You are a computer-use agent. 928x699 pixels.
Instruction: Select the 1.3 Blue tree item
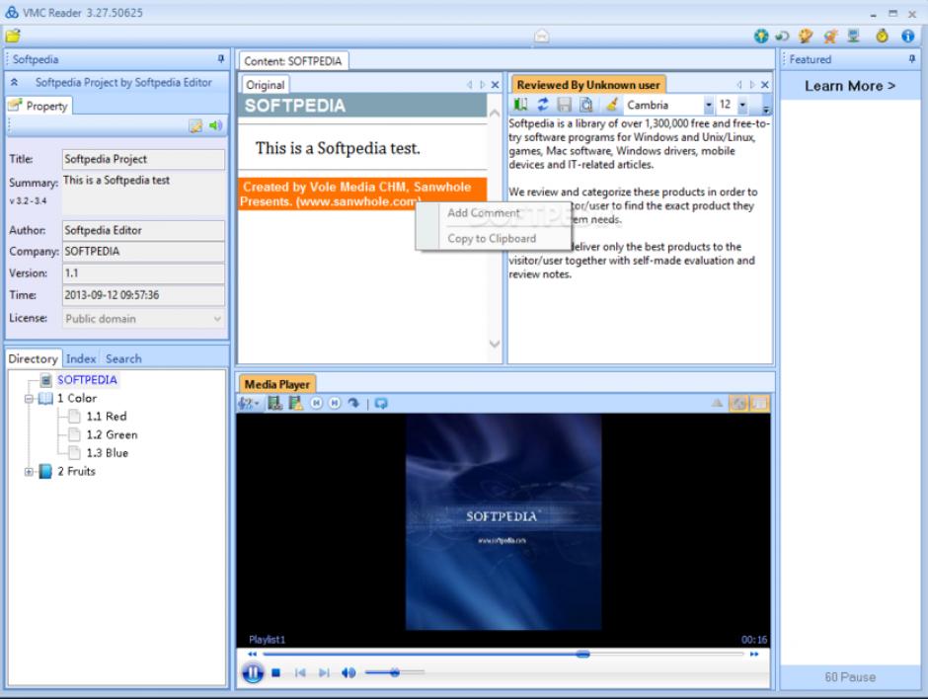[108, 453]
